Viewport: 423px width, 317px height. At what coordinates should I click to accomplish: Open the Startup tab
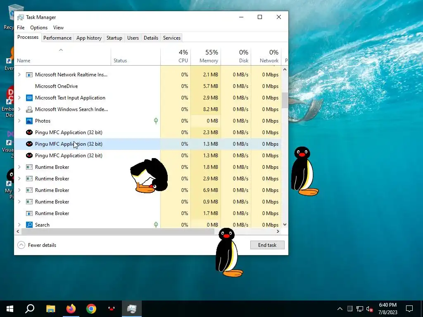click(114, 38)
